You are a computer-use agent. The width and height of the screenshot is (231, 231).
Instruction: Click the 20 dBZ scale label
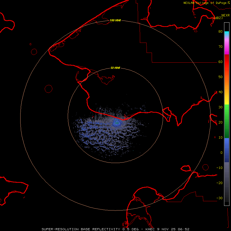click(x=220, y=122)
